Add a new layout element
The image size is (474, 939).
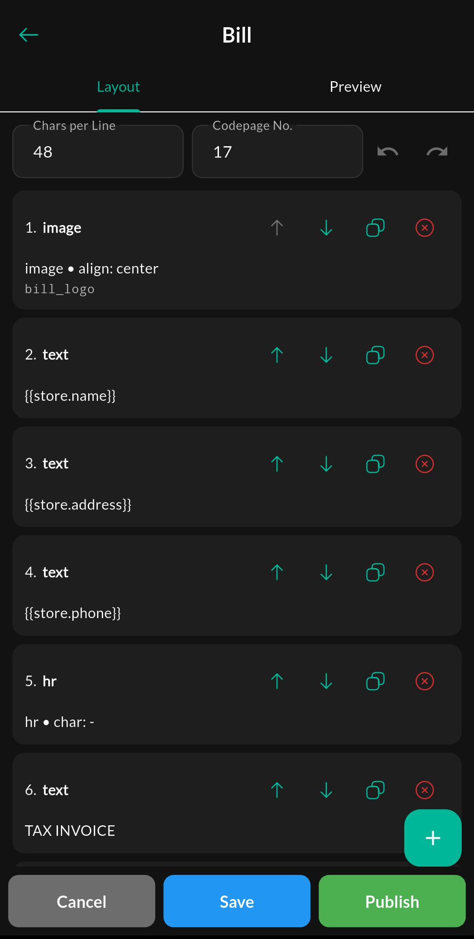[x=433, y=838]
